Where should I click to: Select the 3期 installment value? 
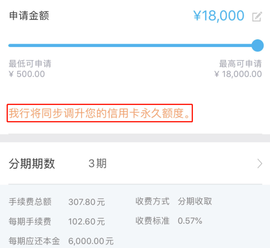pyautogui.click(x=97, y=163)
